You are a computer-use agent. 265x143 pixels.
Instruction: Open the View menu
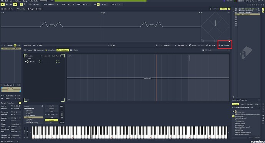(12, 1)
